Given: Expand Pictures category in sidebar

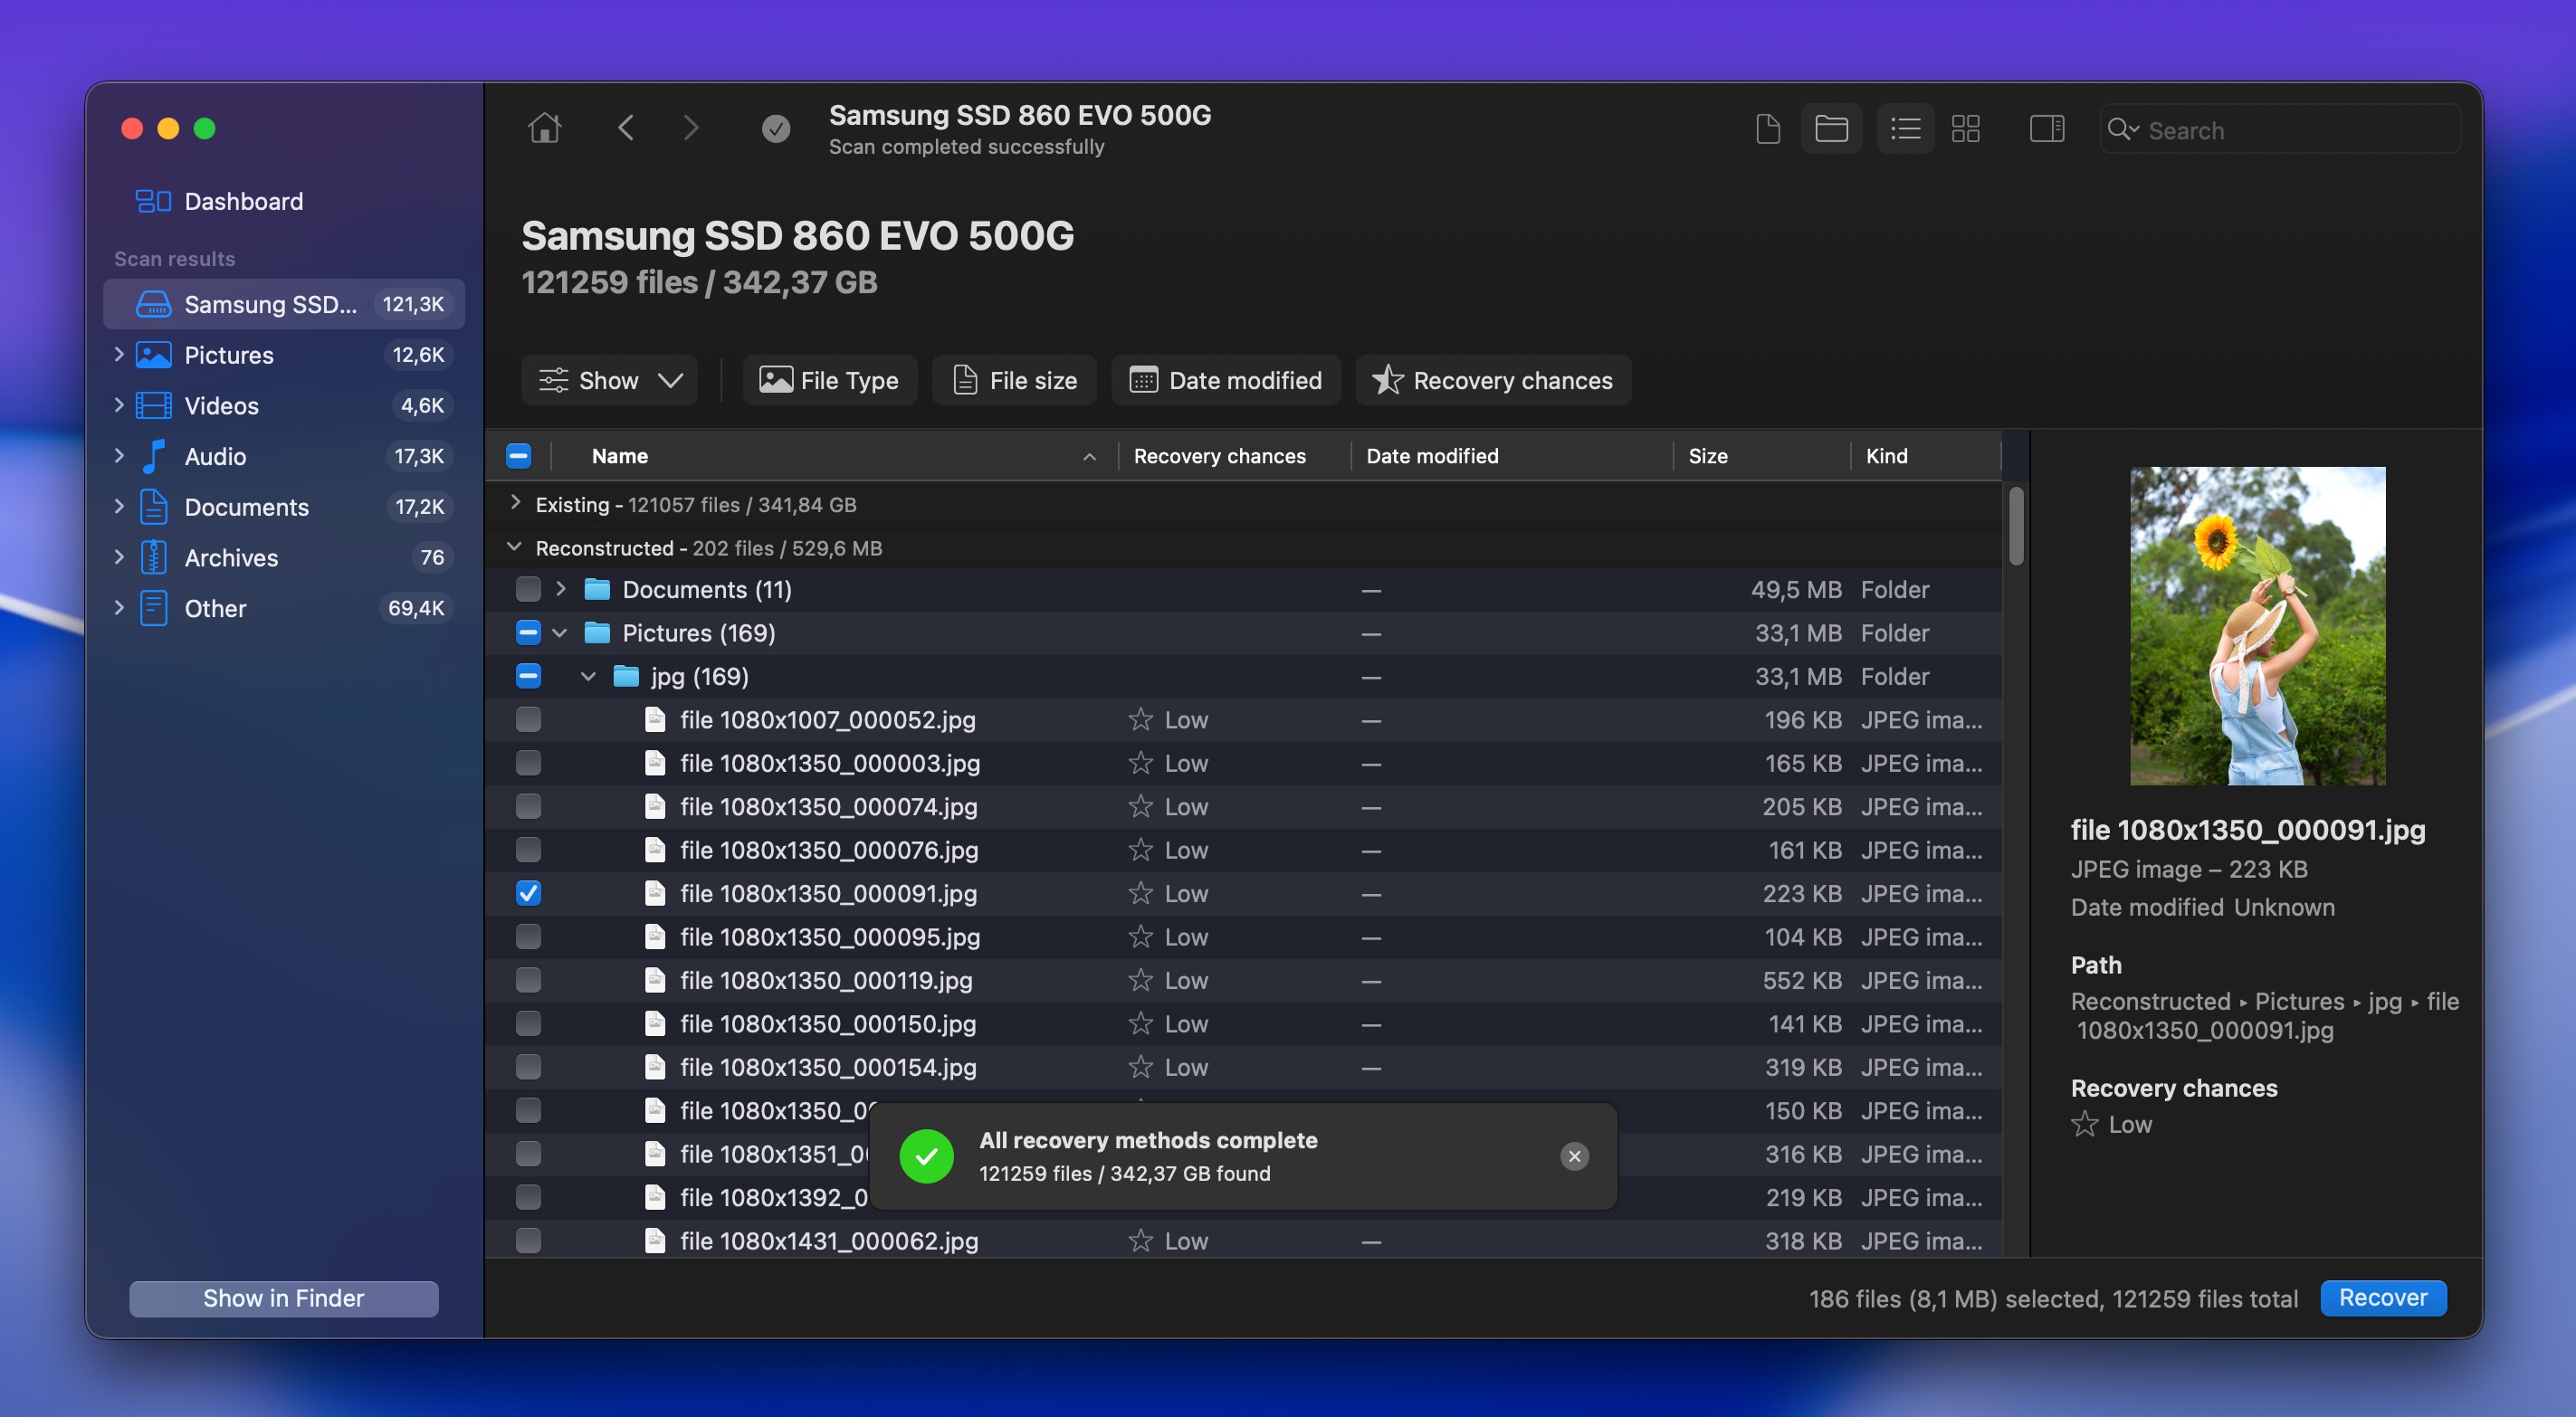Looking at the screenshot, I should pyautogui.click(x=119, y=354).
